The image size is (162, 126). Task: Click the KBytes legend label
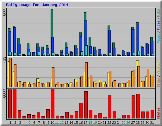pyautogui.click(x=159, y=113)
